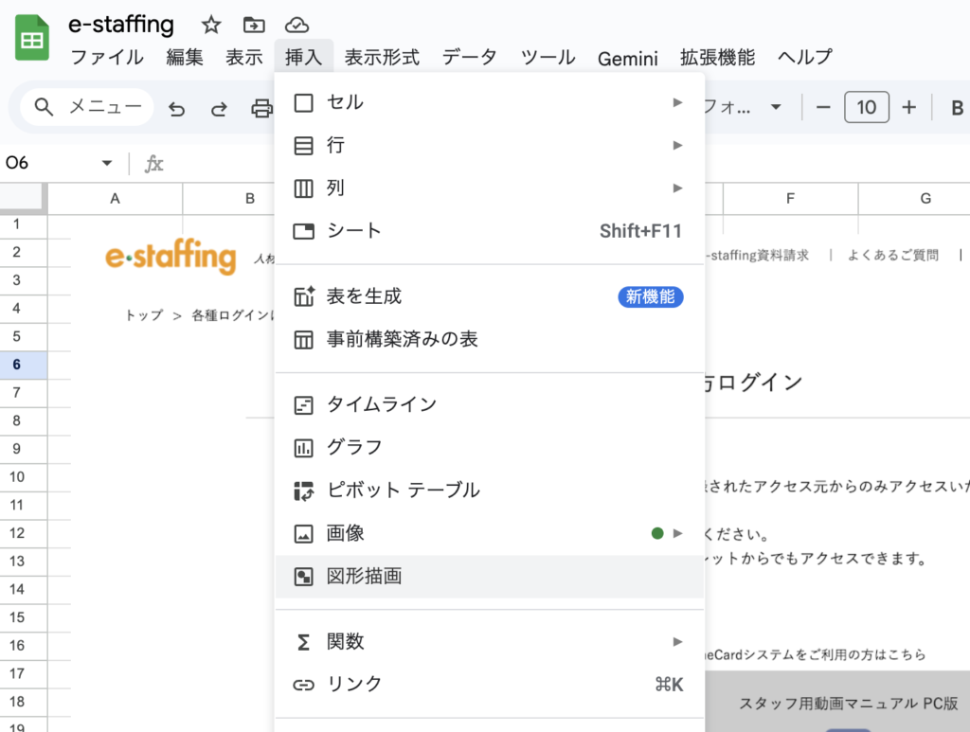
Task: Toggle bold formatting button
Action: [x=957, y=107]
